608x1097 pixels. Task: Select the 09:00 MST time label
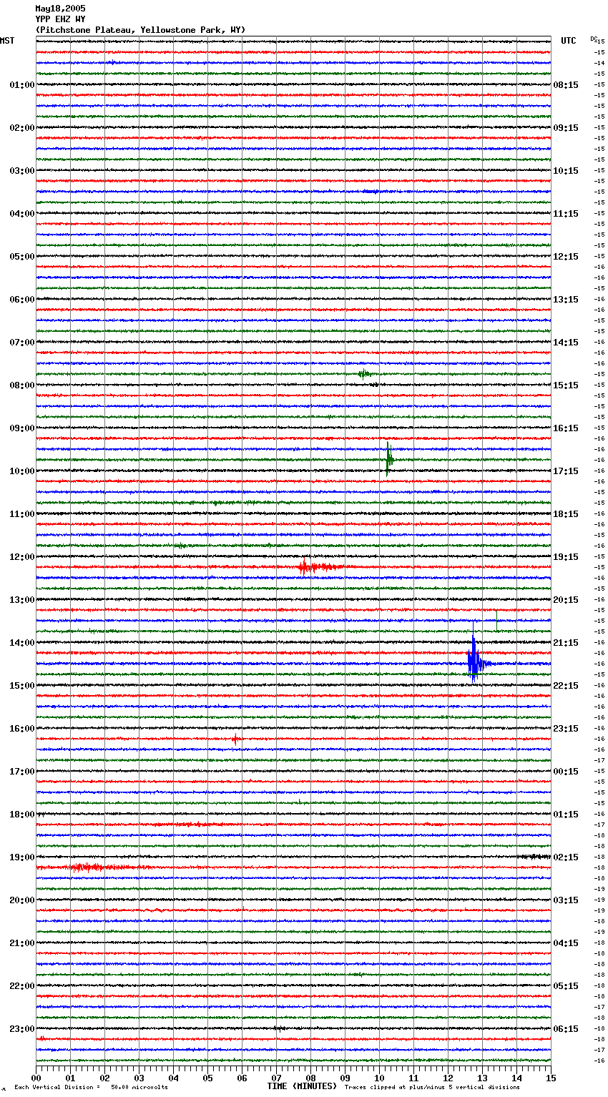click(x=21, y=428)
